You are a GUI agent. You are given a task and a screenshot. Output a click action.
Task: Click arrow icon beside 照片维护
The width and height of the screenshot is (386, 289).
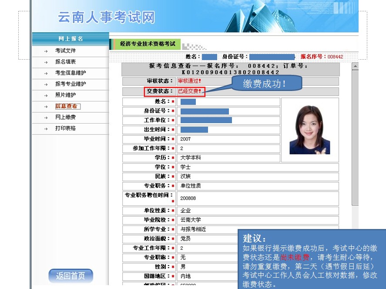click(x=46, y=96)
